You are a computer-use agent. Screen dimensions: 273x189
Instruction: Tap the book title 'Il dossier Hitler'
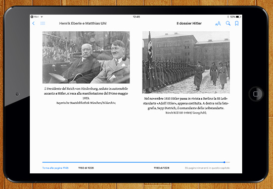[x=189, y=23]
